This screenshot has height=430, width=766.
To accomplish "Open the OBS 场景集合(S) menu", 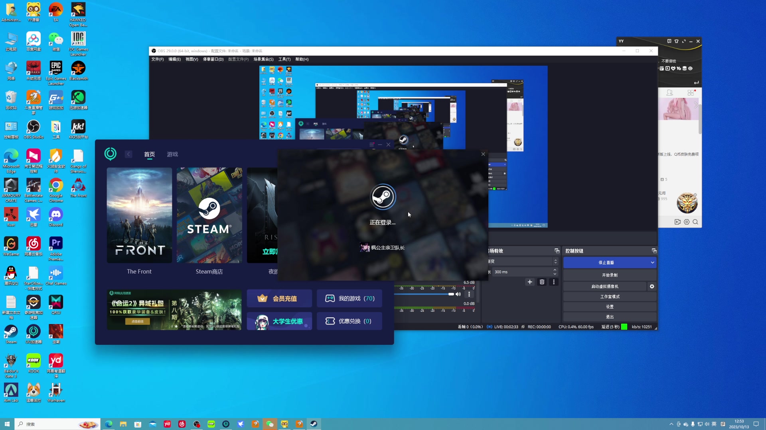I will (263, 59).
